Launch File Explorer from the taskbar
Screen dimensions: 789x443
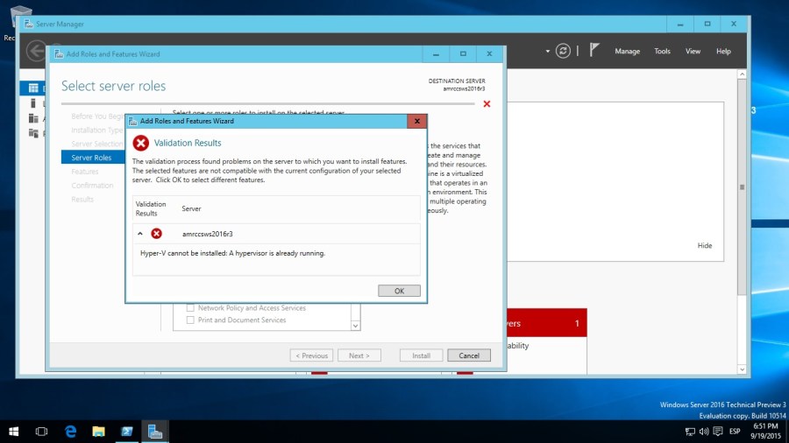coord(98,432)
